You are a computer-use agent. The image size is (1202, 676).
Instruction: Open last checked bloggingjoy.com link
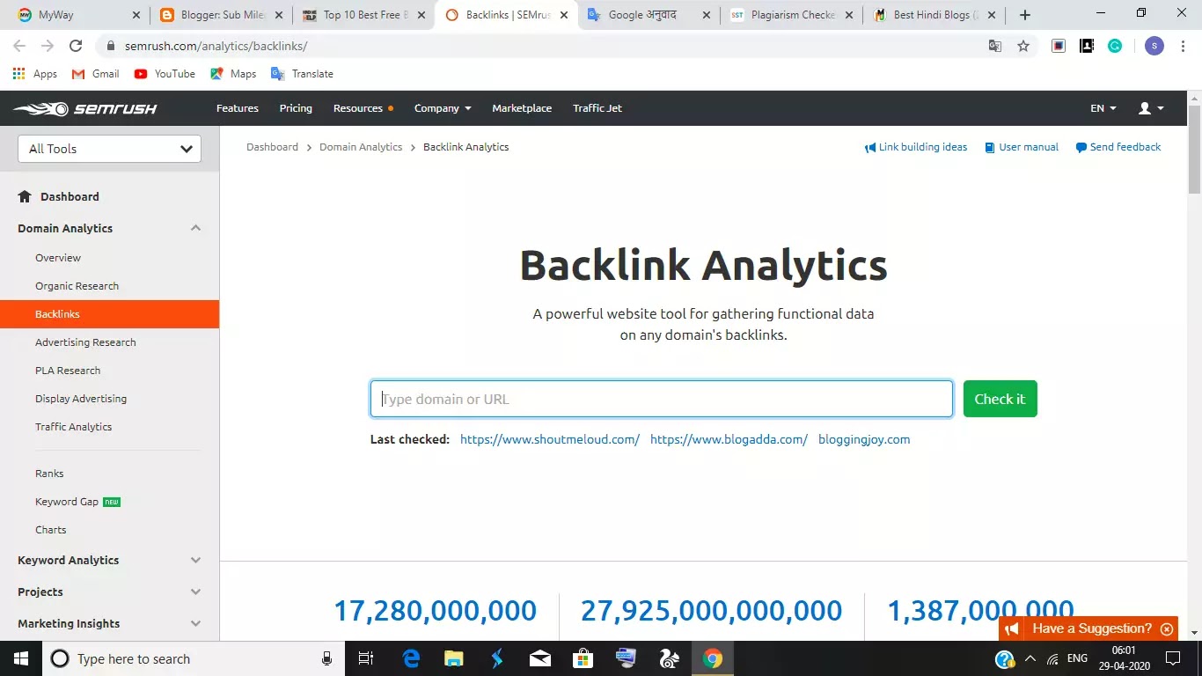[864, 439]
